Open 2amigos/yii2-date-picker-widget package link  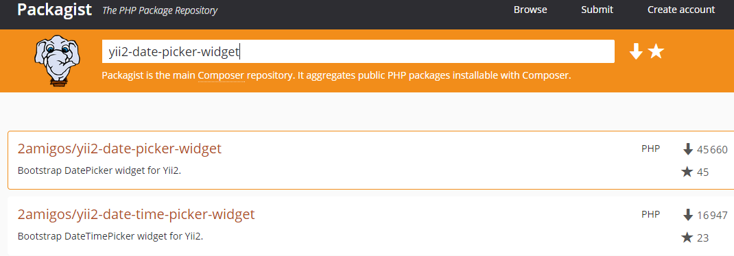pos(119,149)
